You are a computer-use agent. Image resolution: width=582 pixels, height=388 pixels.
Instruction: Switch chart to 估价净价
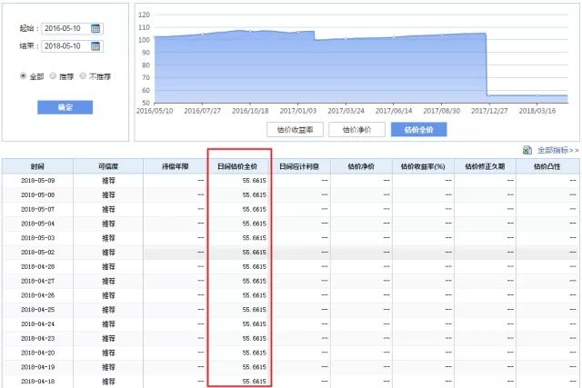(356, 129)
